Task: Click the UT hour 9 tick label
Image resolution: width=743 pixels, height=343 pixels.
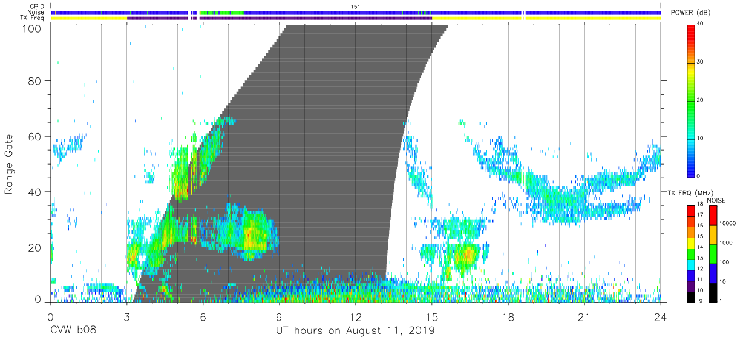Action: tap(279, 316)
